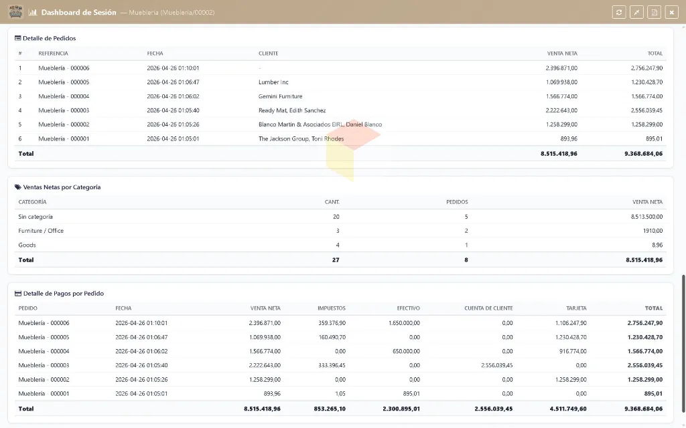Click the compress/collapse view icon in header
The width and height of the screenshot is (686, 428).
636,12
